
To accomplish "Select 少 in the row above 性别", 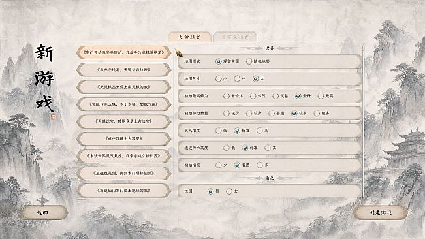I will click(x=219, y=165).
